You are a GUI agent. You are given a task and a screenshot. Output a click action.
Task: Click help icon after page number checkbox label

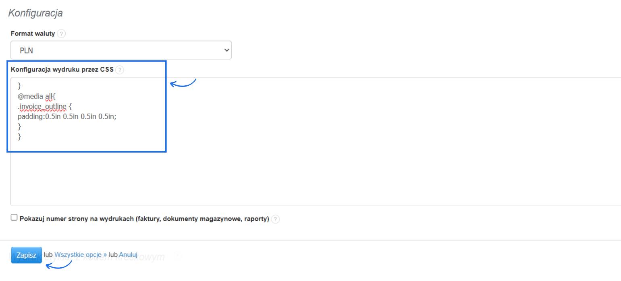(275, 219)
